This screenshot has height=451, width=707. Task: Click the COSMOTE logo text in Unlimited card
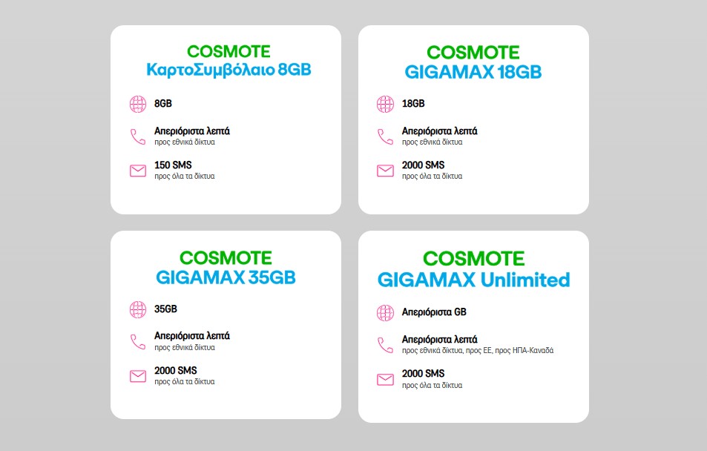coord(473,259)
